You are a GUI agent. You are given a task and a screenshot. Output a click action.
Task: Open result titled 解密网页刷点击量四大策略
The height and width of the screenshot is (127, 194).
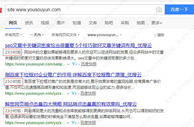[71, 104]
